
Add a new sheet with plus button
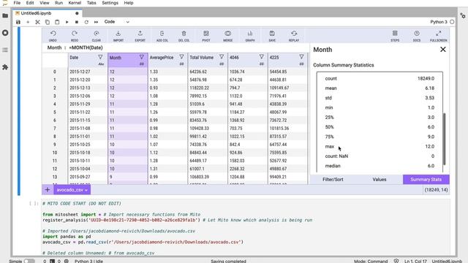coord(48,190)
